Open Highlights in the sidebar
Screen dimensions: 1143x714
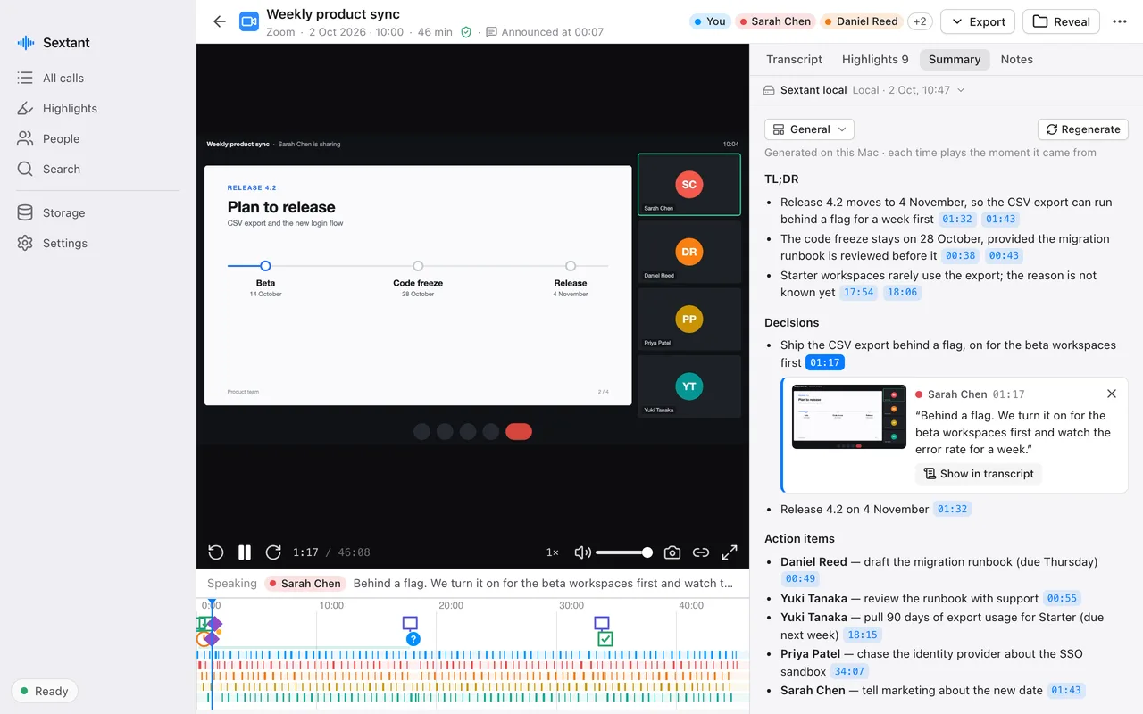[x=98, y=108]
